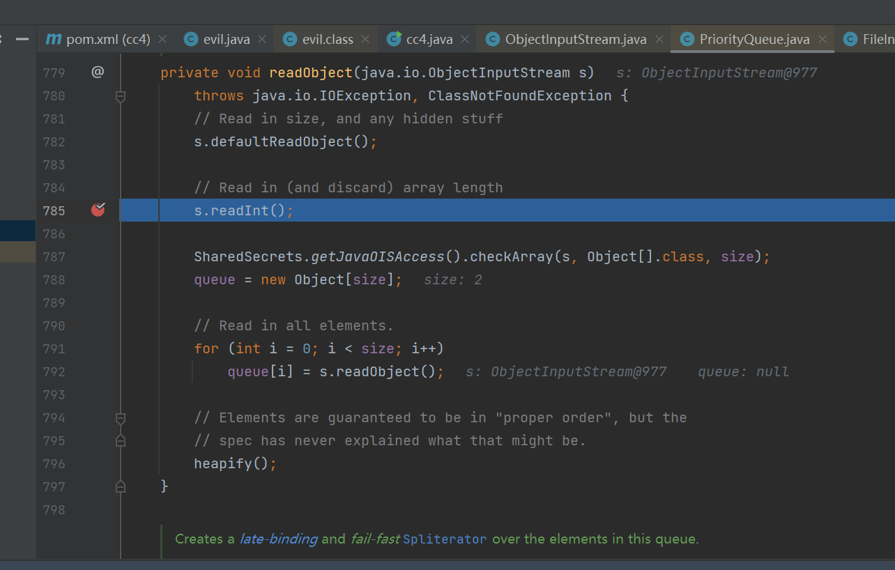895x570 pixels.
Task: Click the 'for' keyword on line 791
Action: click(206, 348)
